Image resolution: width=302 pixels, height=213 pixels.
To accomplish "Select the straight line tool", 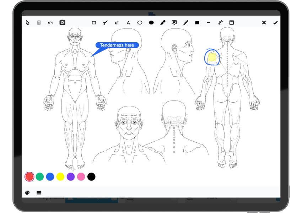I will pos(209,23).
